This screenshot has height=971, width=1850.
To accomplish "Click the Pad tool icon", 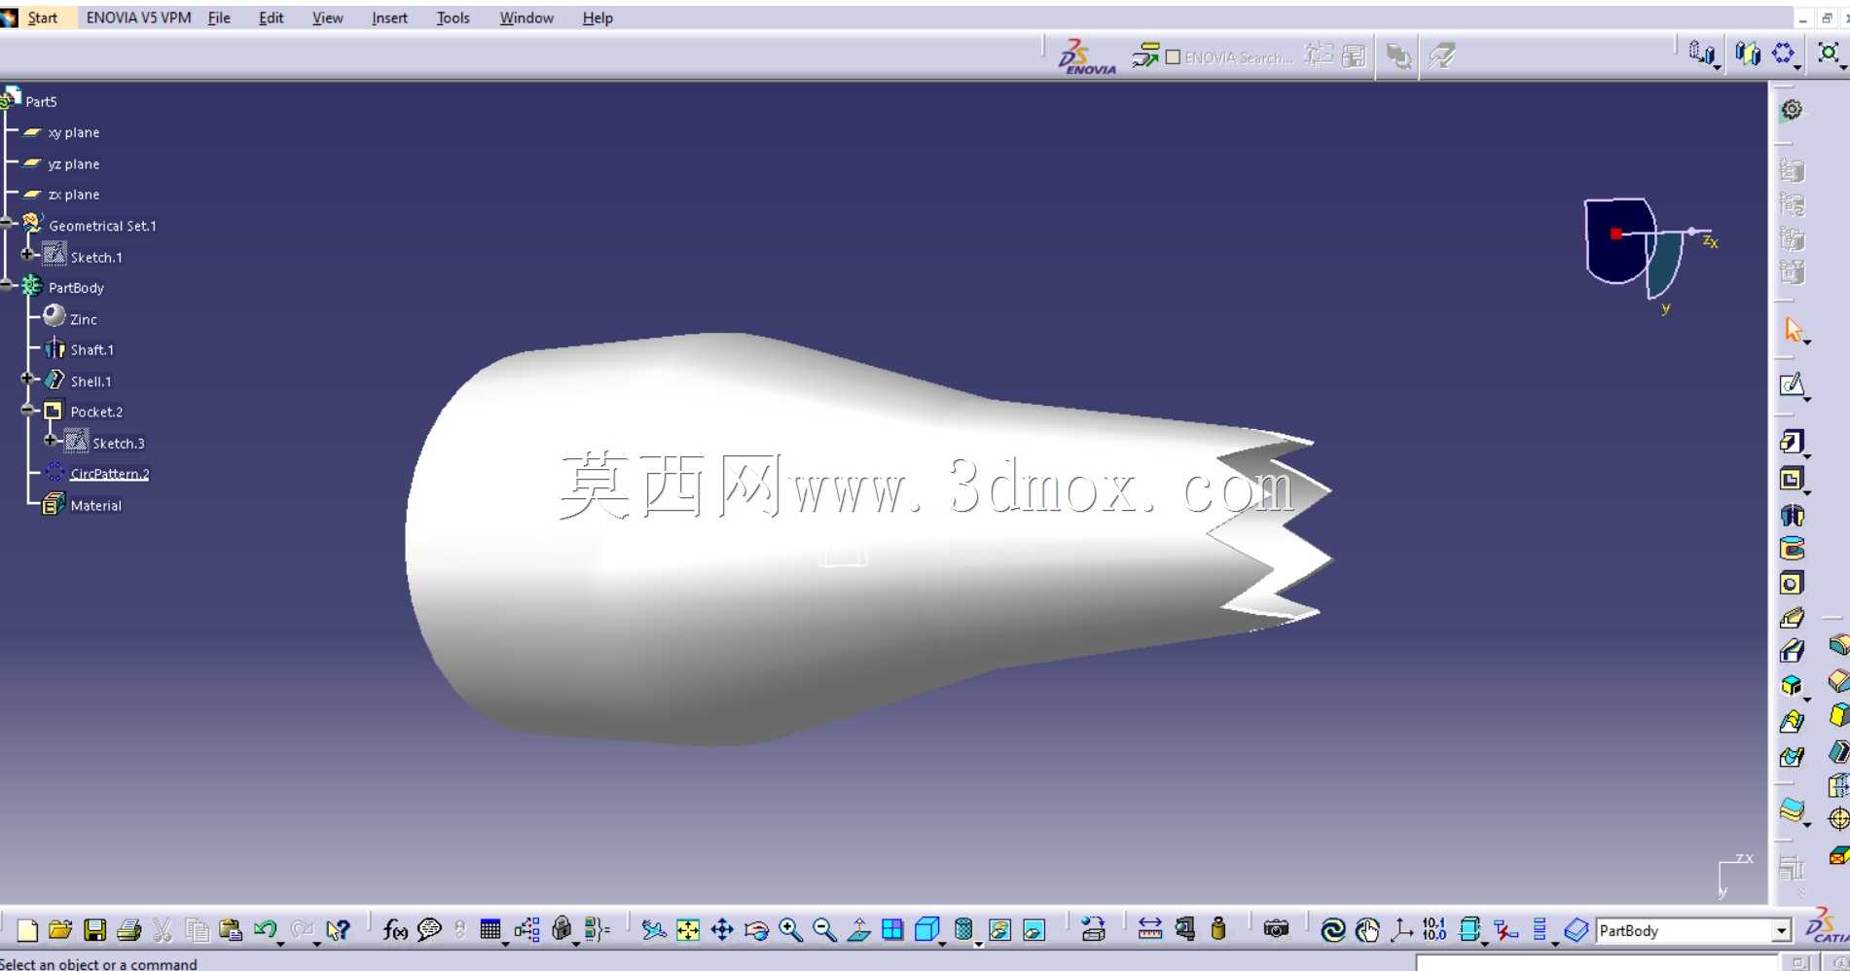I will pos(1792,442).
